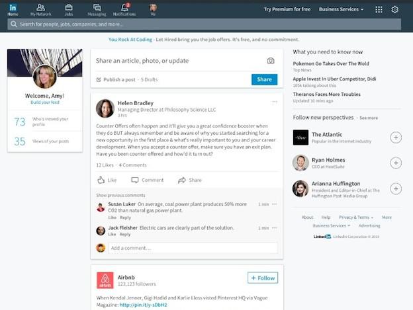
Task: View who's viewed your profile (73)
Action: point(45,122)
